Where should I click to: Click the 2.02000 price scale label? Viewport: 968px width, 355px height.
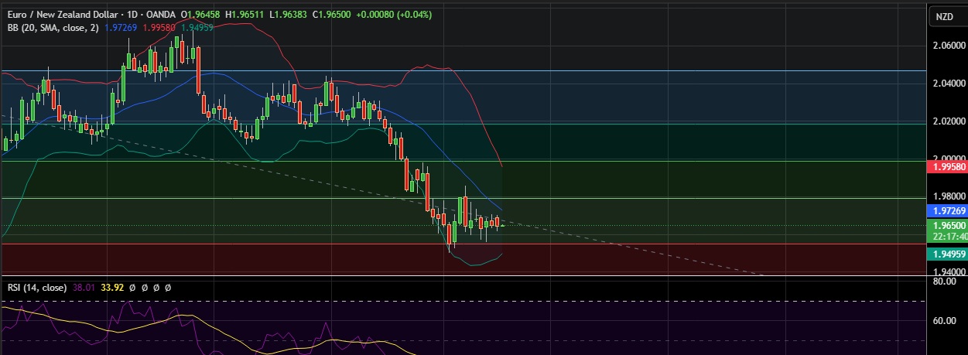pos(949,121)
